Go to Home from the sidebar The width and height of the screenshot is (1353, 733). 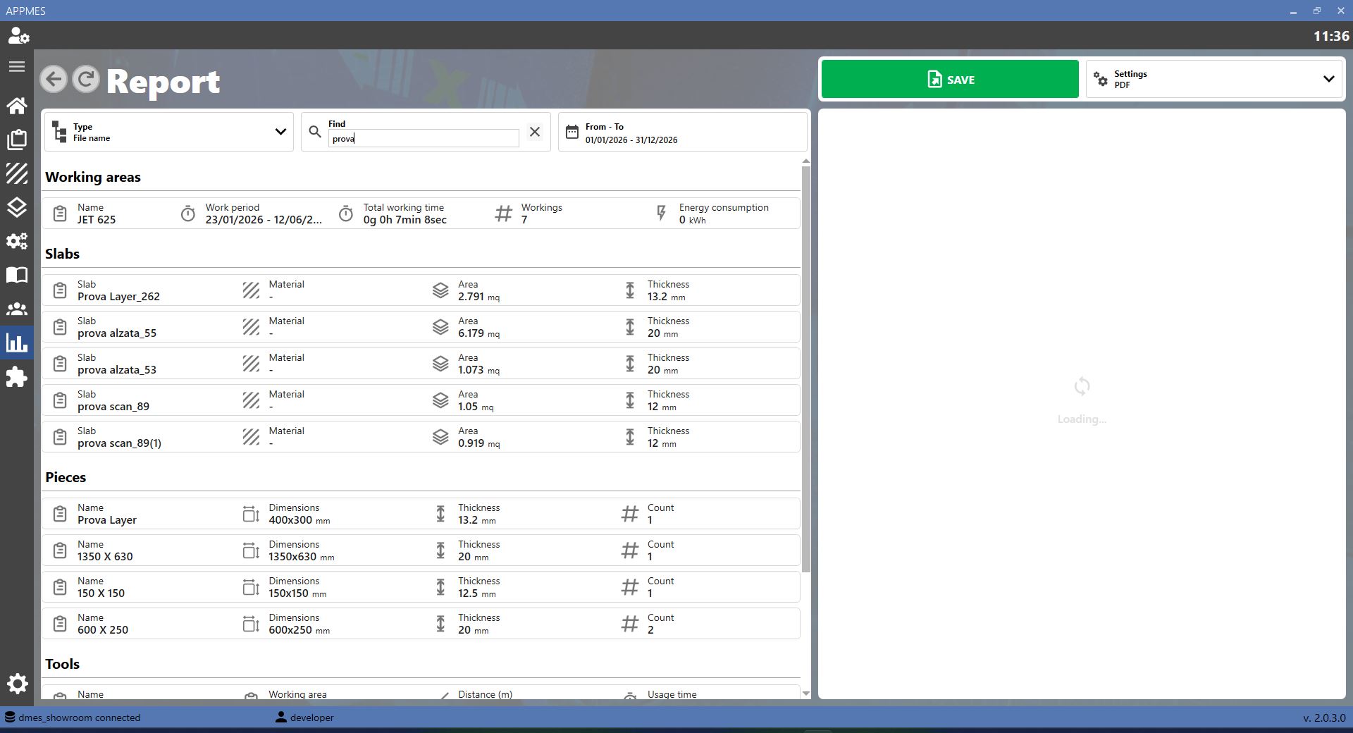click(17, 106)
